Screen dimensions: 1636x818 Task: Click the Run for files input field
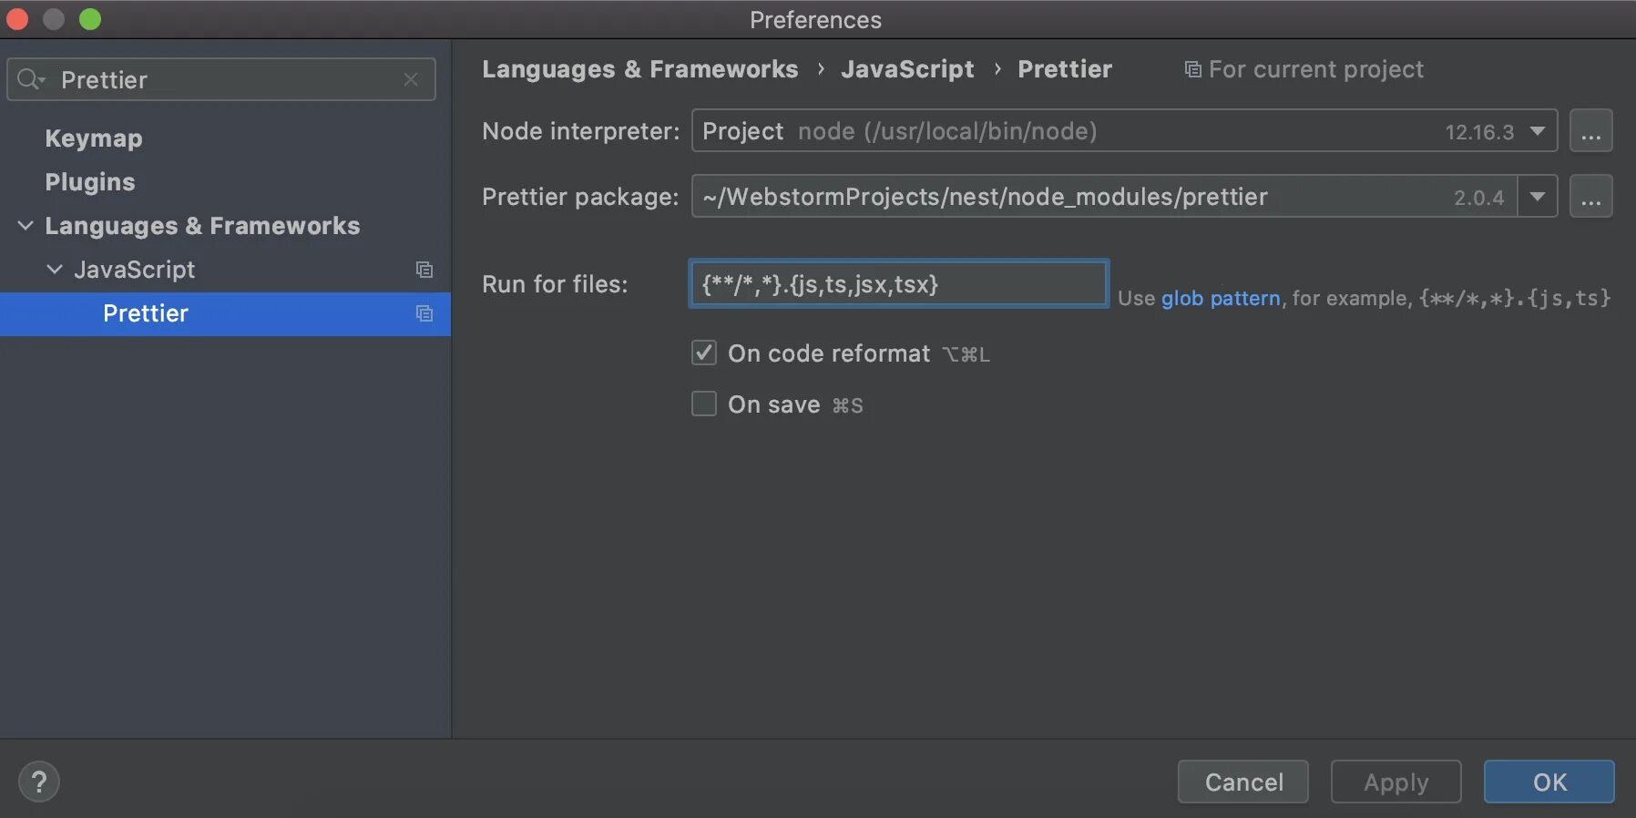(898, 284)
